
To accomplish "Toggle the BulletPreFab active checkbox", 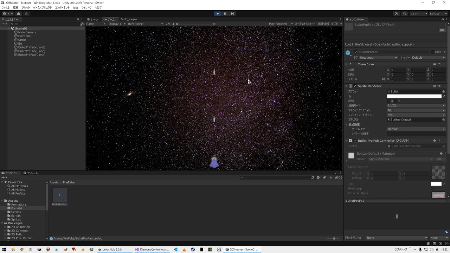I will coord(355,52).
